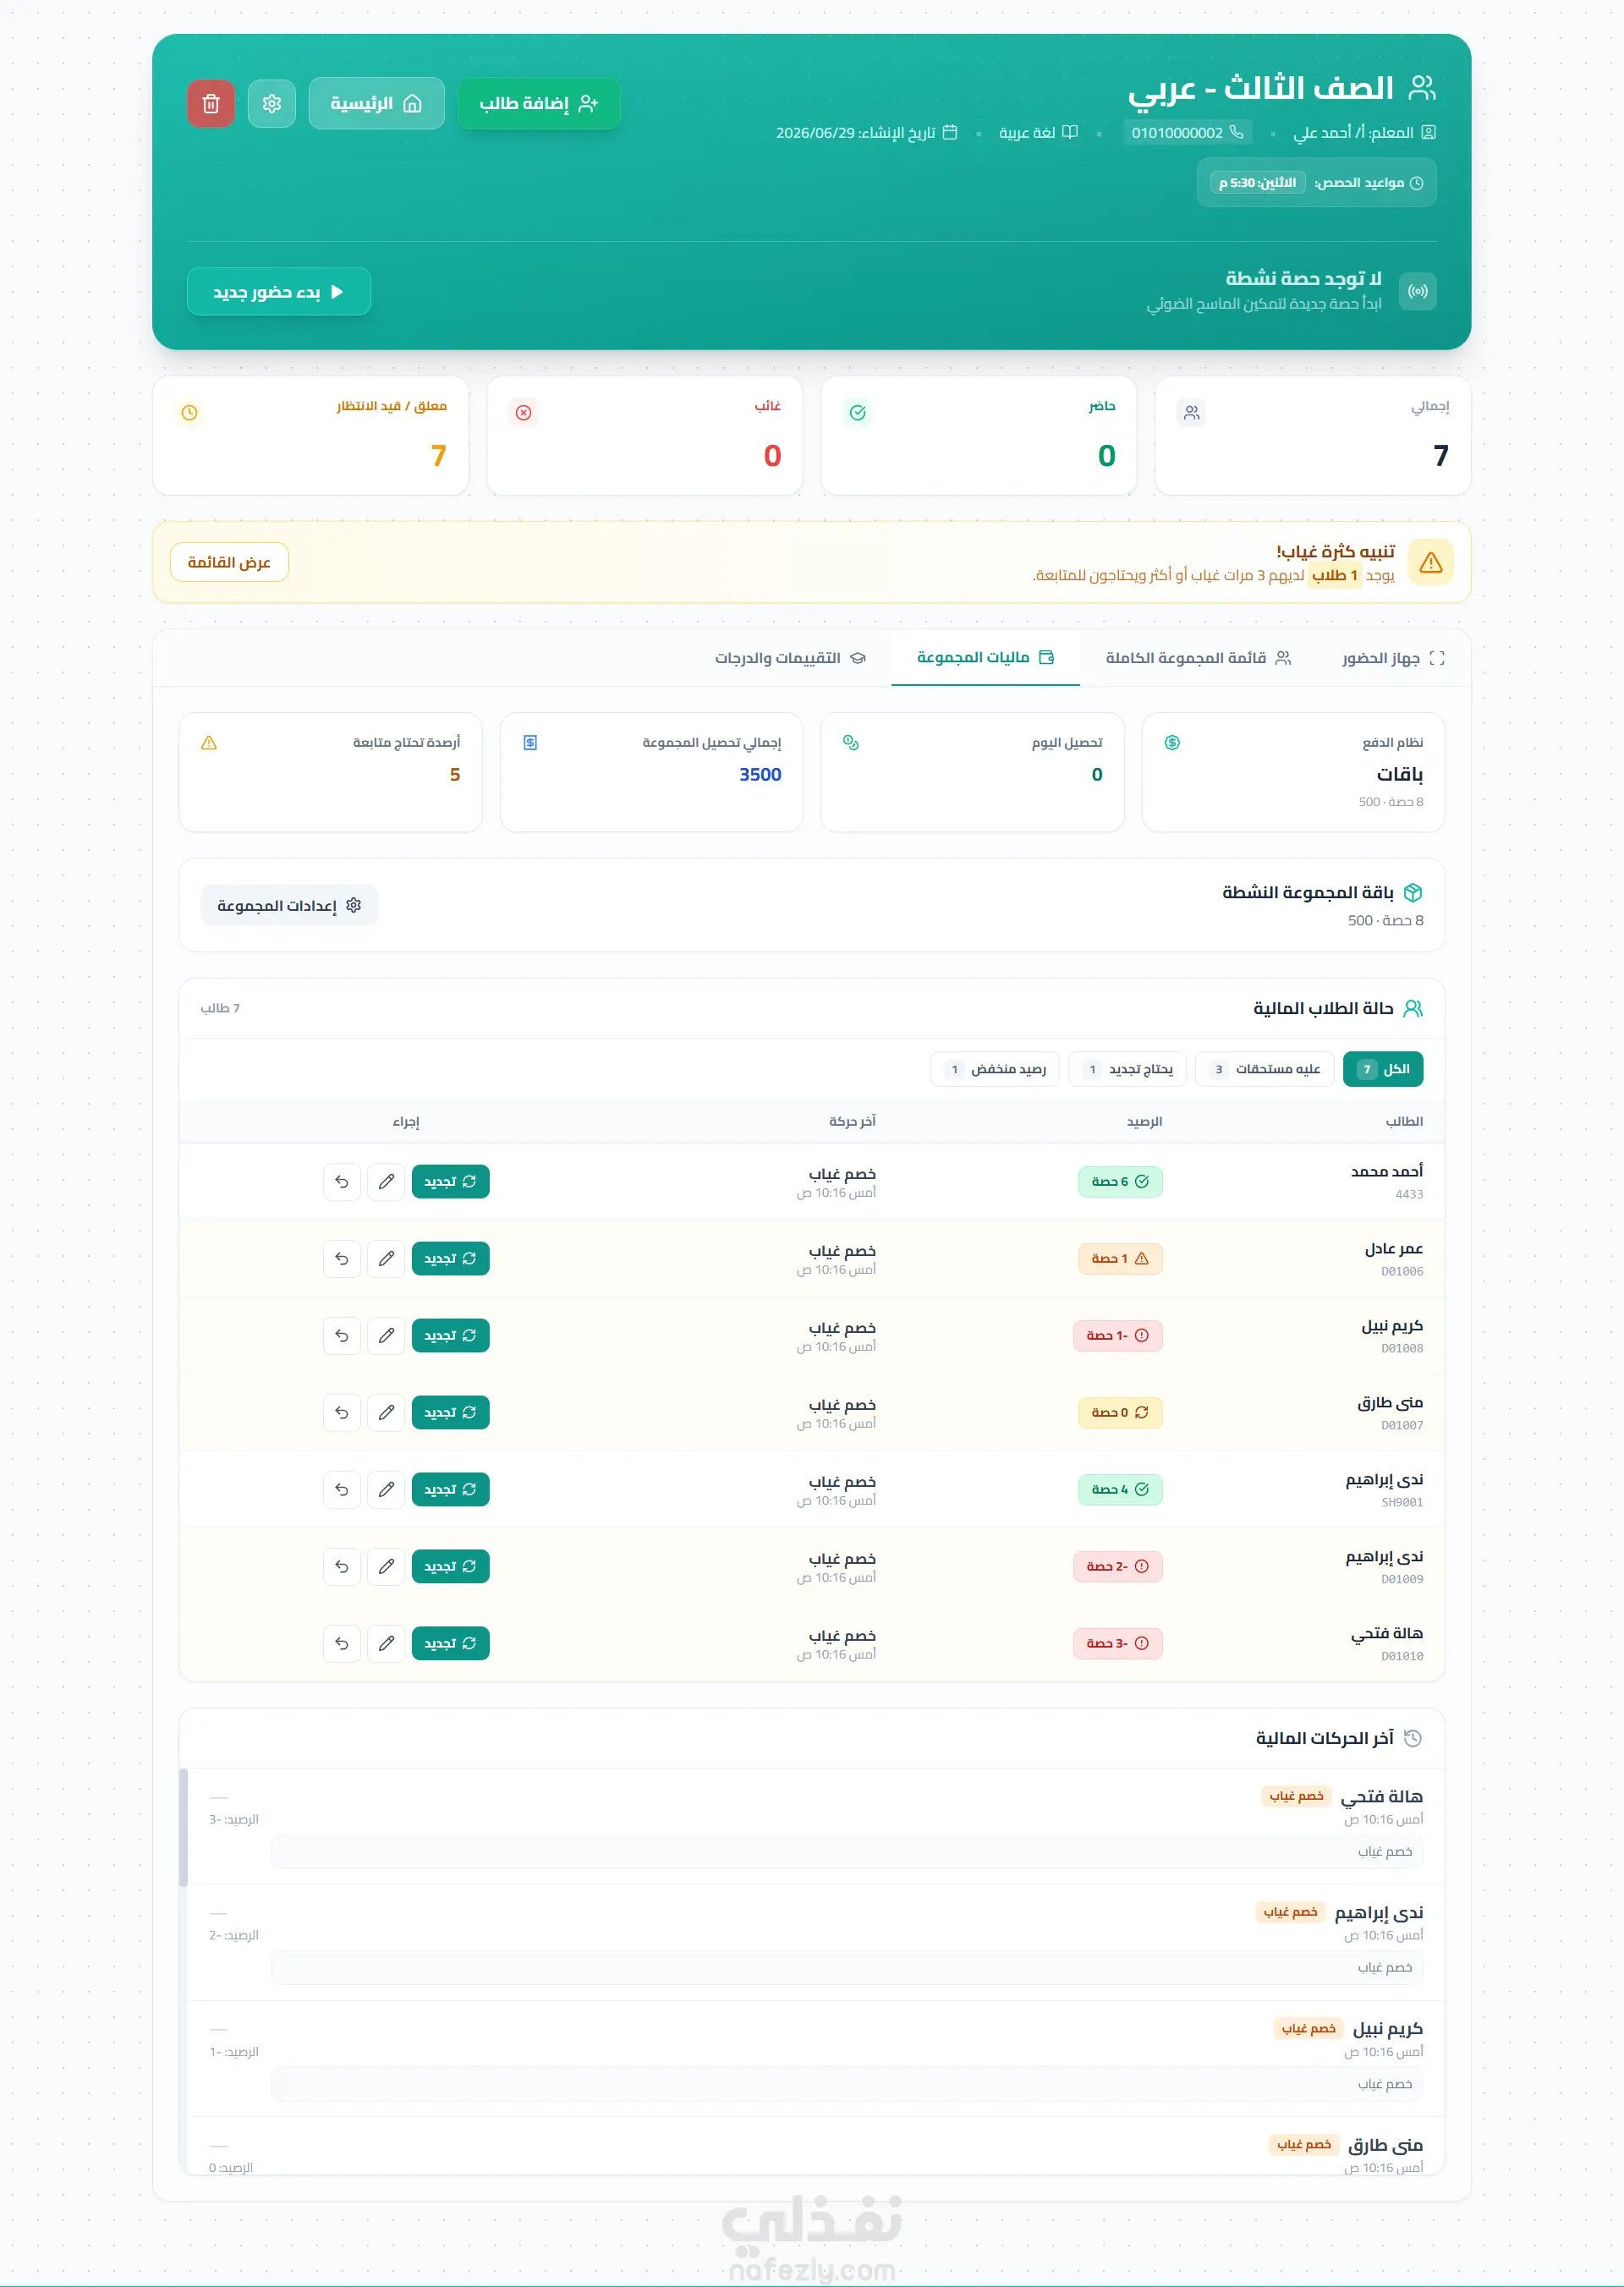The height and width of the screenshot is (2287, 1624).
Task: Renew package for أحمد محمد
Action: point(450,1182)
